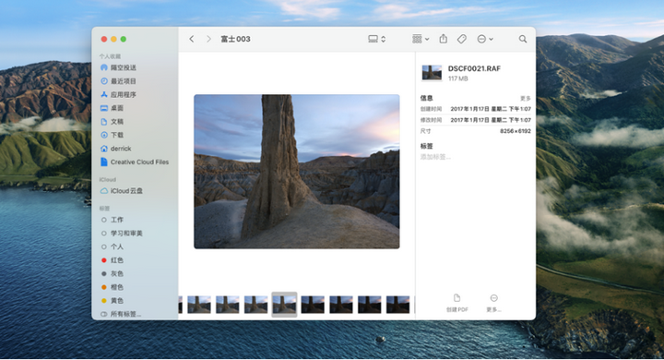Click the DSCF0021.RAF thumbnail in info pane
This screenshot has height=360, width=664.
click(432, 73)
